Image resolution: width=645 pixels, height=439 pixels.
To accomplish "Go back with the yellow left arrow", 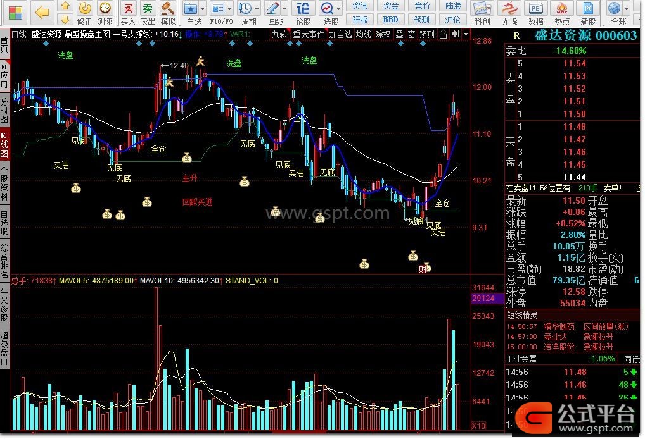I will pos(42,13).
